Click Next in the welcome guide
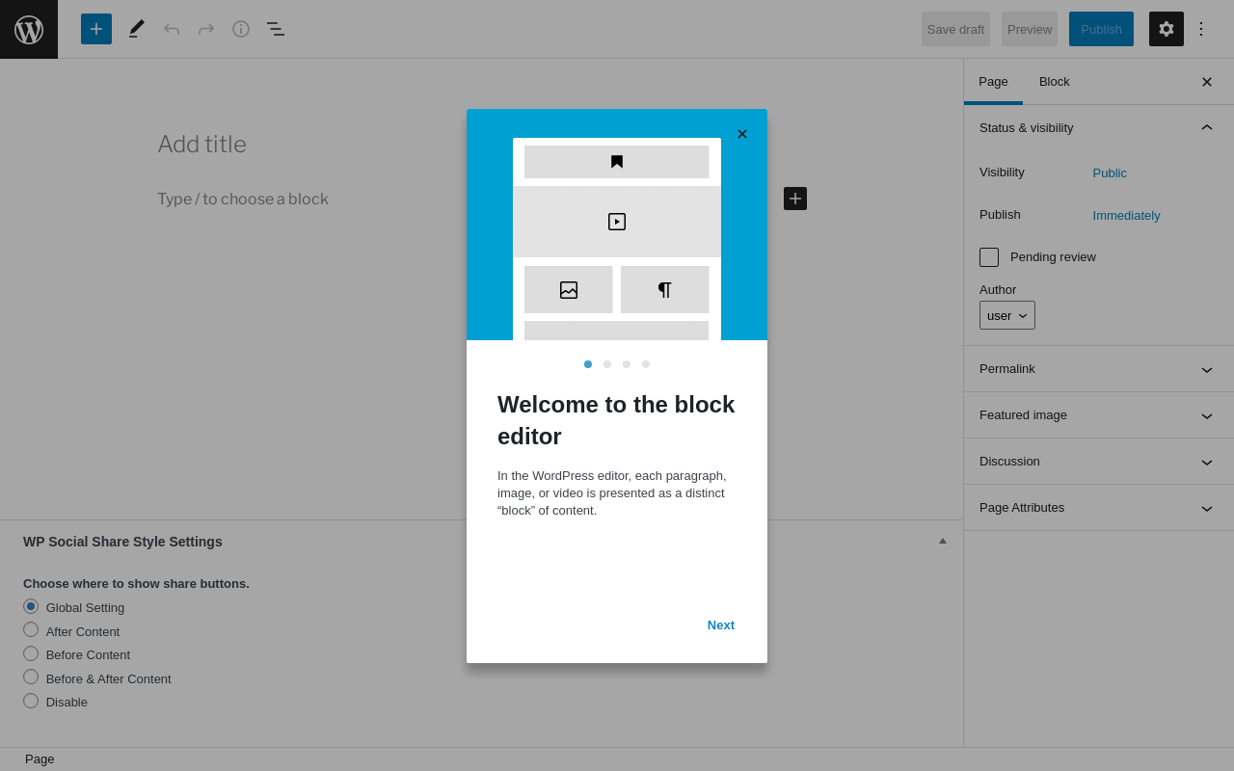Image resolution: width=1234 pixels, height=771 pixels. (721, 625)
